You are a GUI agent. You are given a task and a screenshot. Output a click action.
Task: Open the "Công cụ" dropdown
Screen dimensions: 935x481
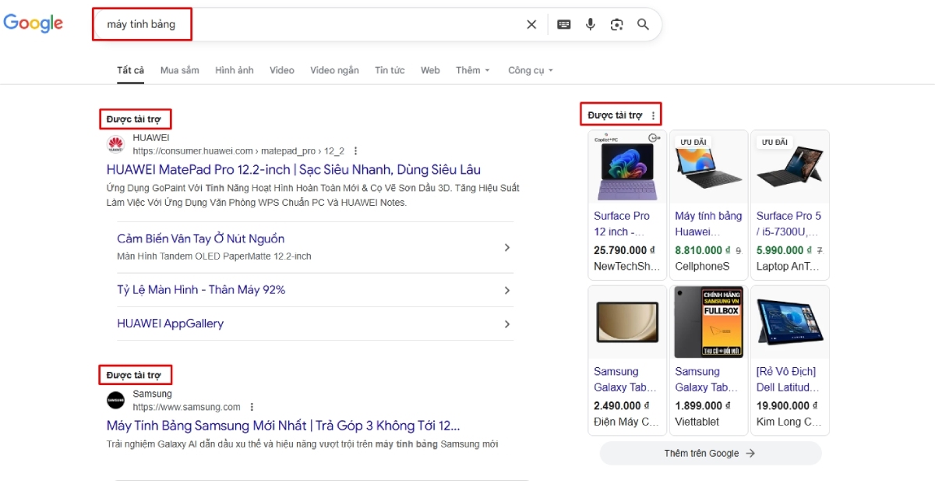(x=530, y=70)
